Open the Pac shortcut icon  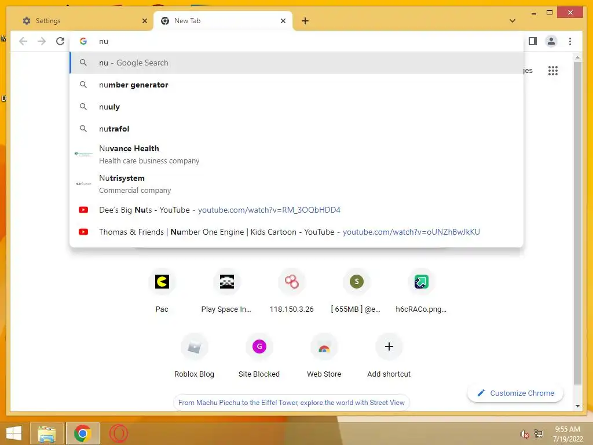click(162, 282)
